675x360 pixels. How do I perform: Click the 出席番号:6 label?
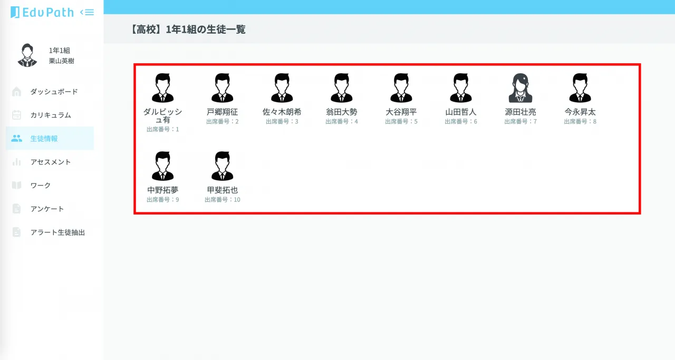pyautogui.click(x=461, y=122)
